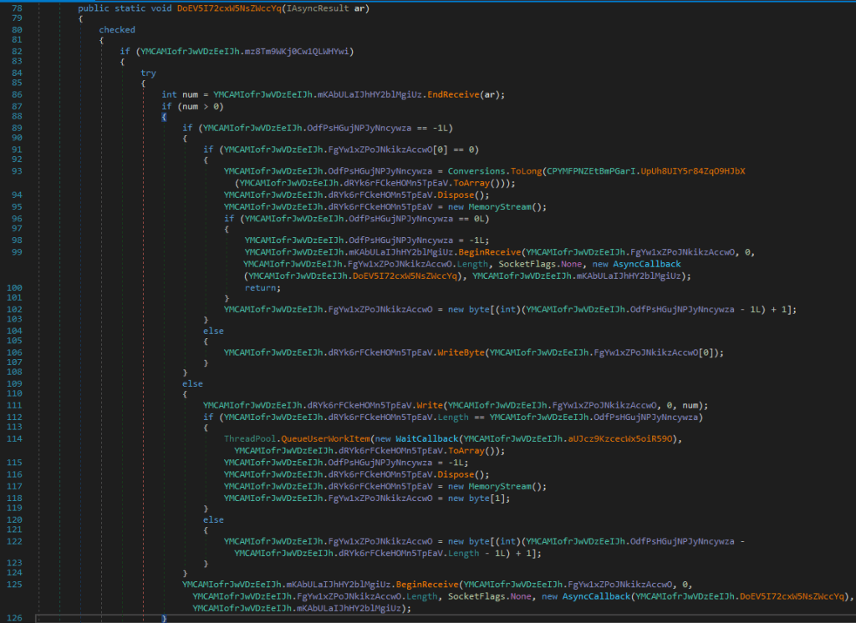
Task: Click the return statement
Action: 260,287
